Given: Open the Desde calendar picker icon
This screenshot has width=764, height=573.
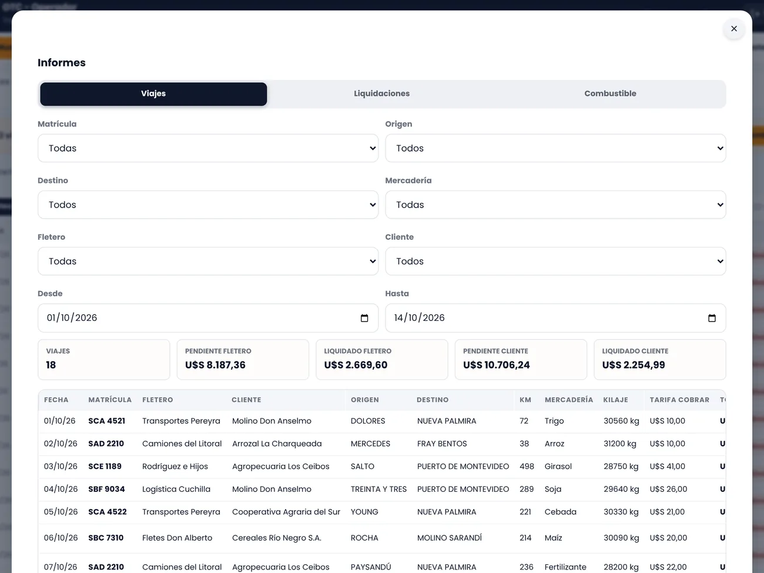Looking at the screenshot, I should (364, 318).
